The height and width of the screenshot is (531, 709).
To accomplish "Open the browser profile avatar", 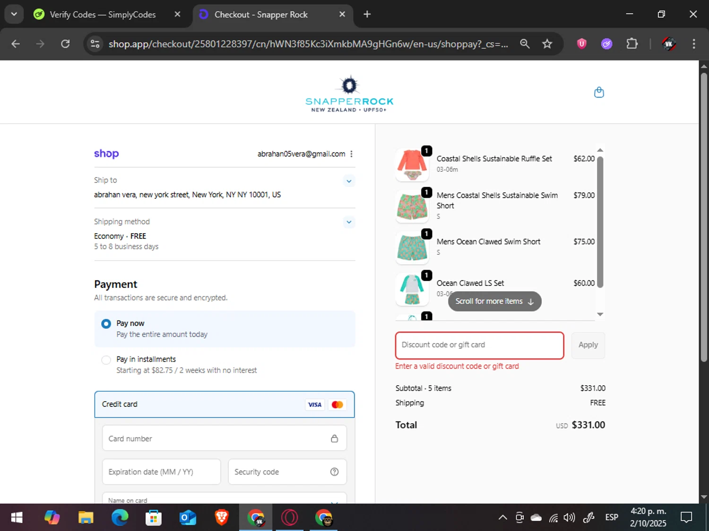I will [668, 44].
